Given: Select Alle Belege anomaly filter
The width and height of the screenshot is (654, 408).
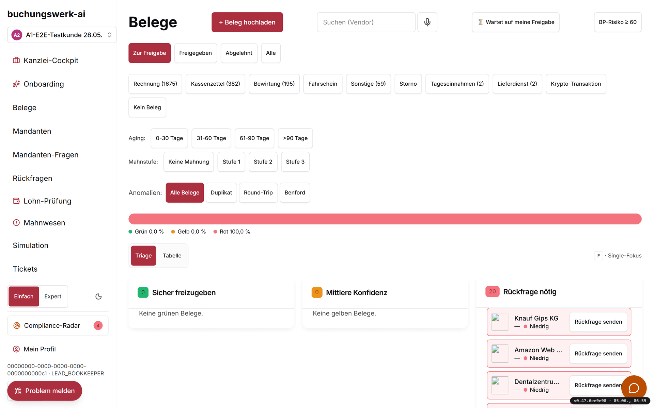Looking at the screenshot, I should coord(185,193).
